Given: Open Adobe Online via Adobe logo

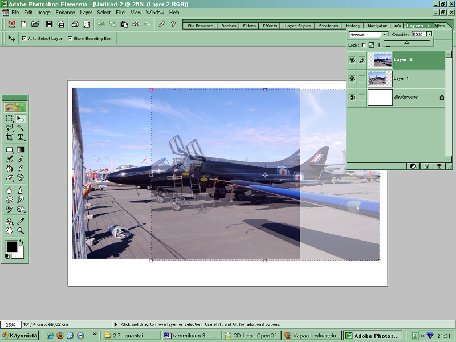Looking at the screenshot, I should coord(11,24).
